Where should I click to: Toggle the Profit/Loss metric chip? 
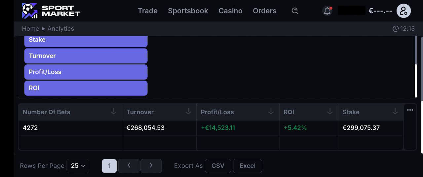tap(86, 72)
